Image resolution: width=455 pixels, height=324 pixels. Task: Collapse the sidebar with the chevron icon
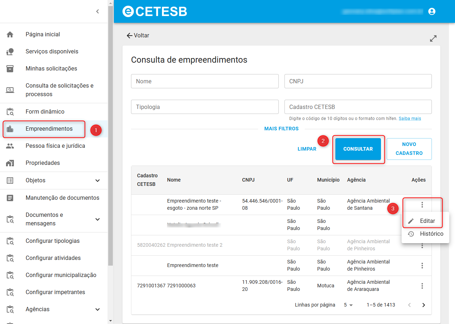[98, 11]
